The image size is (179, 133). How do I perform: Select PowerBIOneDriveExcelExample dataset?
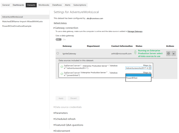(x=17, y=26)
